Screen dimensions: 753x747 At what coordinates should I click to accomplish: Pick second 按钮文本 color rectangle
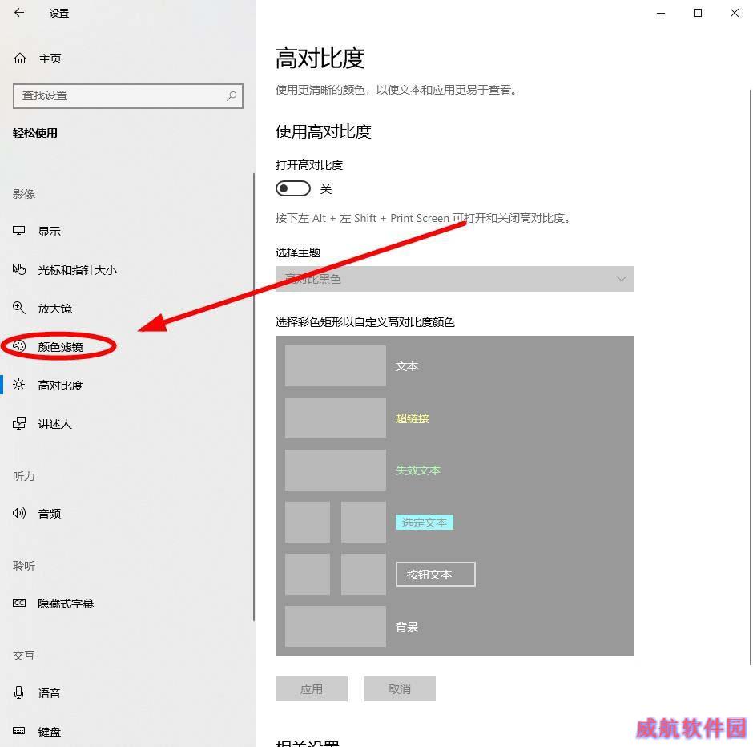click(x=364, y=574)
